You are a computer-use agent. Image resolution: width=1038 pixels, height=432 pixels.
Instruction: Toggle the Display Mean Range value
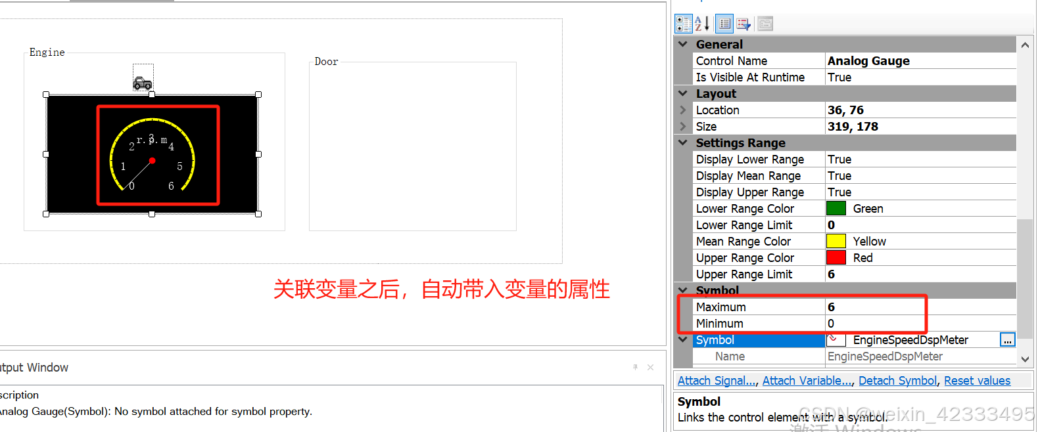pyautogui.click(x=920, y=175)
